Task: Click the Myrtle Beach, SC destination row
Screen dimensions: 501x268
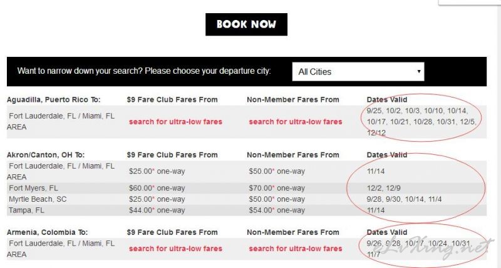Action: coord(246,199)
